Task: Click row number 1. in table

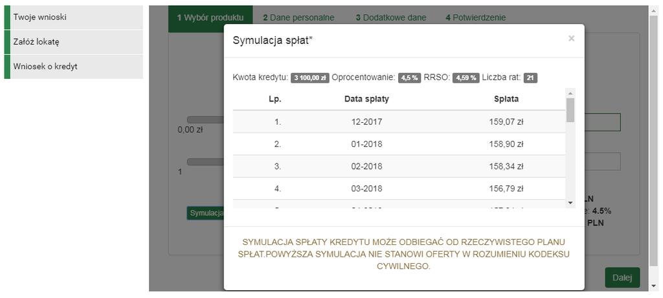Action: (x=277, y=122)
